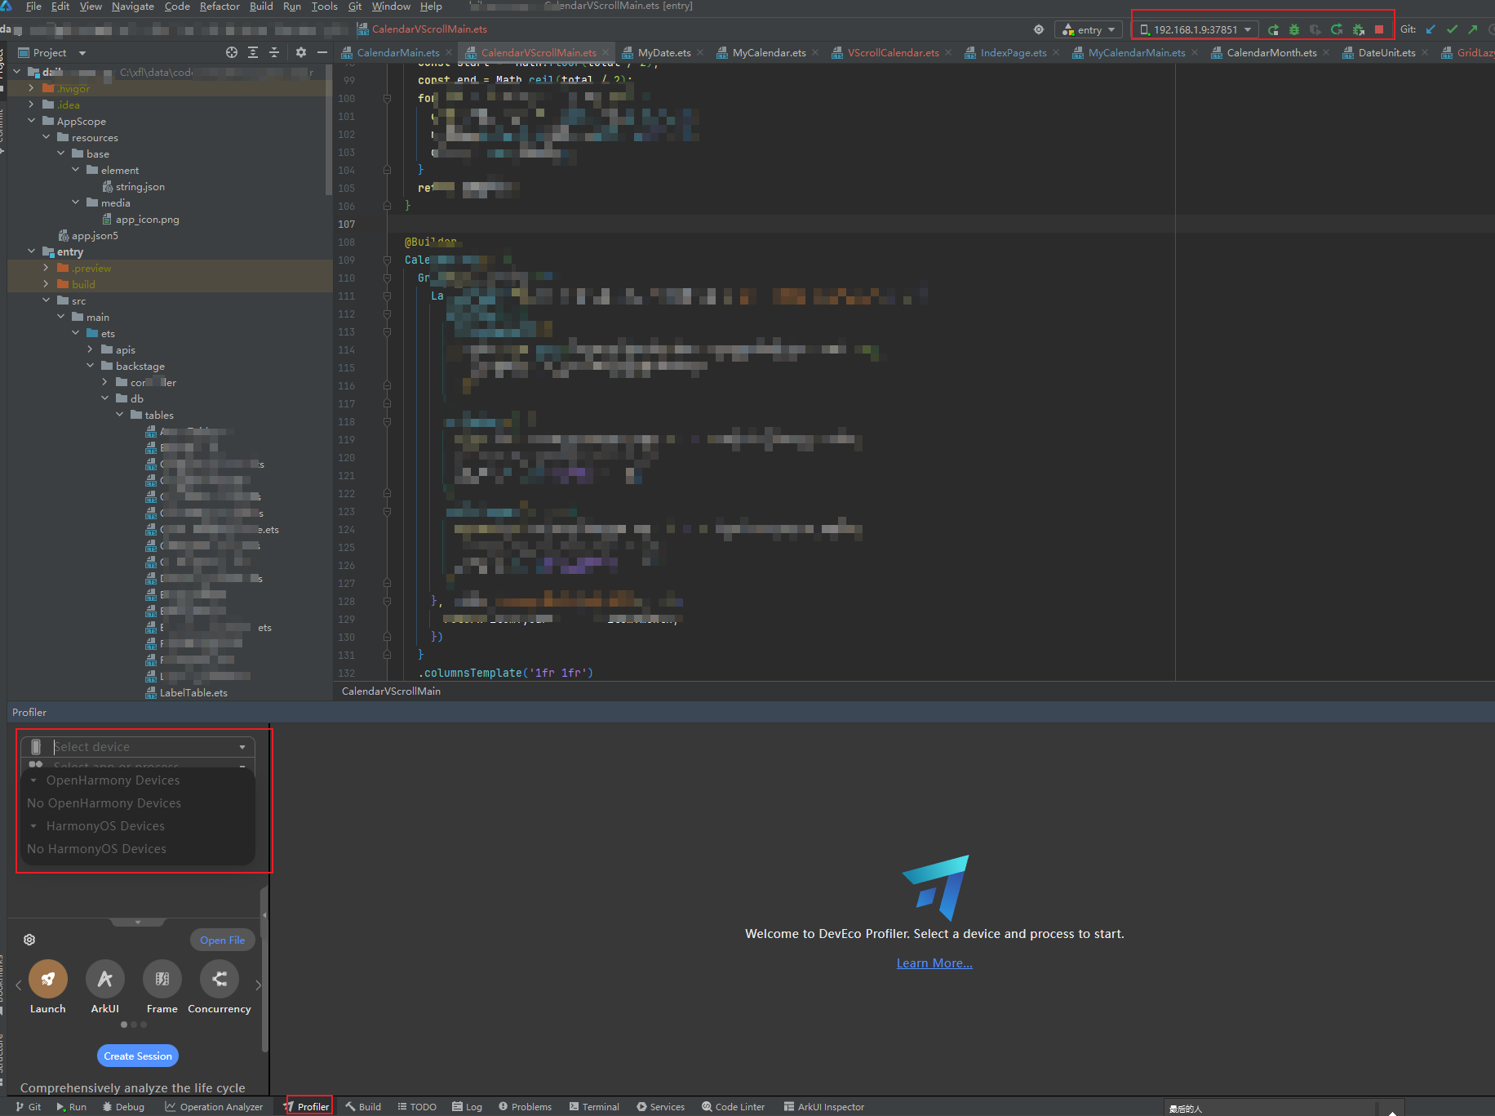Switch to the CalendarMonth.ets editor tab
This screenshot has width=1495, height=1116.
(1271, 53)
